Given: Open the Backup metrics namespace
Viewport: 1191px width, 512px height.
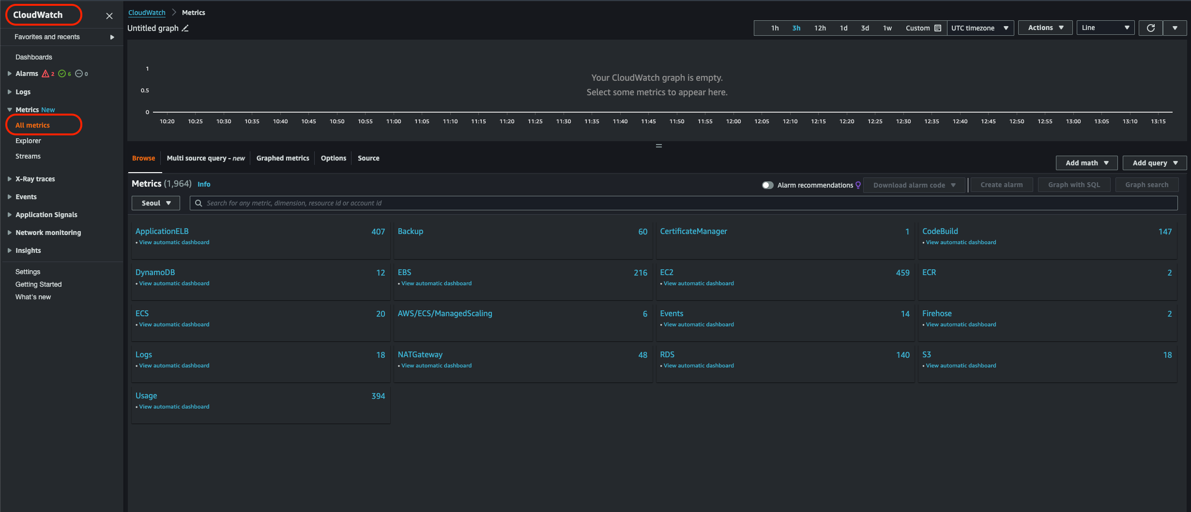Looking at the screenshot, I should 411,231.
